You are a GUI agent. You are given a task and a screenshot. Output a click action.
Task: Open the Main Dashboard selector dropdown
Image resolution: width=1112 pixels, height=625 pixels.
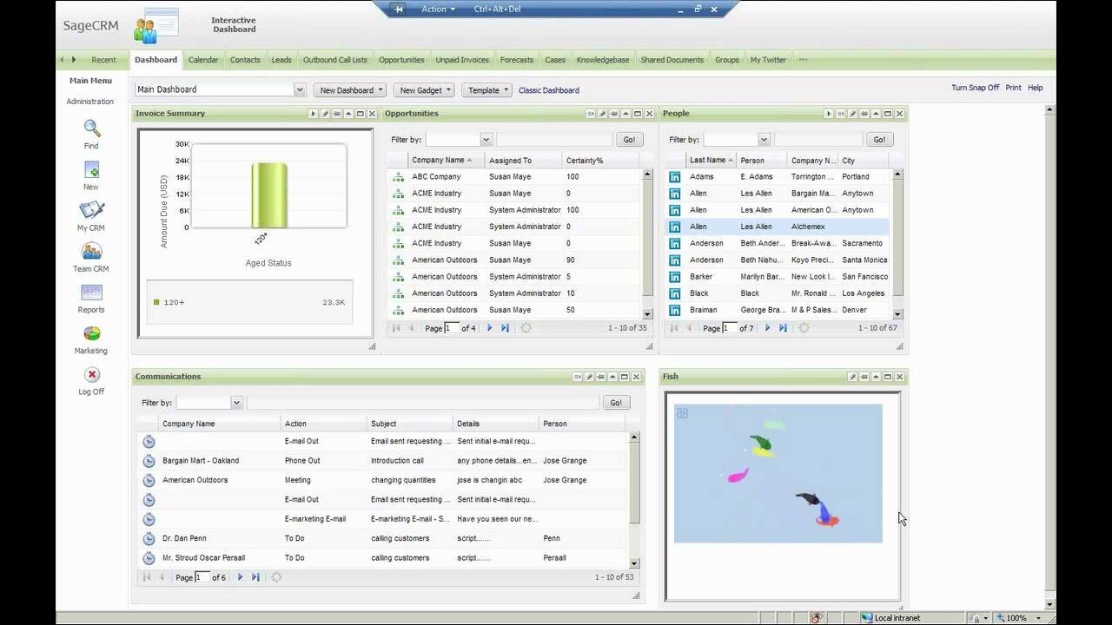(x=300, y=89)
